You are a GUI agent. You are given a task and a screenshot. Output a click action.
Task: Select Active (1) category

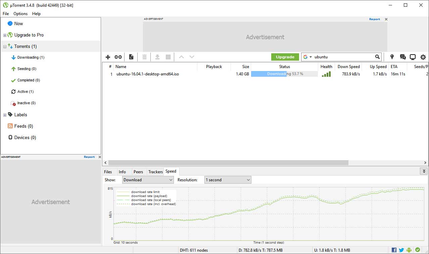coord(26,91)
